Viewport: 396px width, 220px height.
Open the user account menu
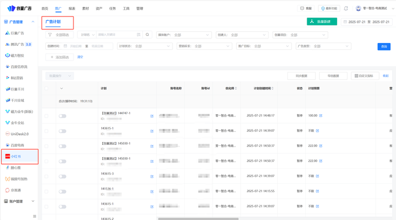tap(375, 8)
